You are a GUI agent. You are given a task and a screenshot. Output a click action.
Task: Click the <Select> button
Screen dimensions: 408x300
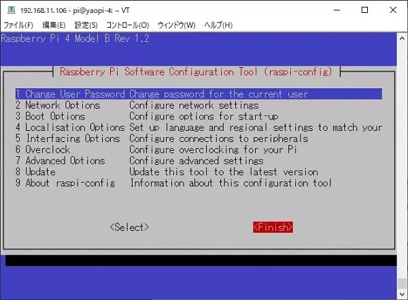point(129,227)
